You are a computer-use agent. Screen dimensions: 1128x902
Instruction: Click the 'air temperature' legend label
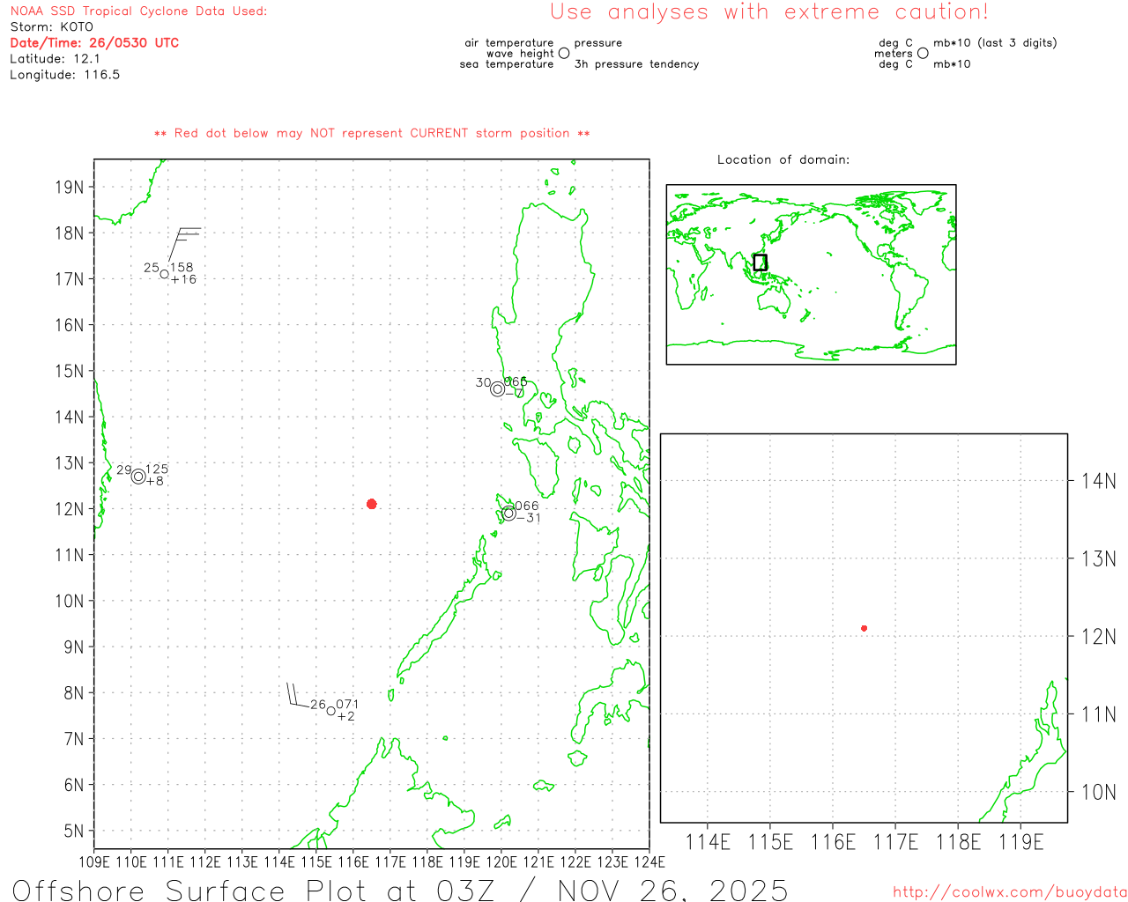509,43
